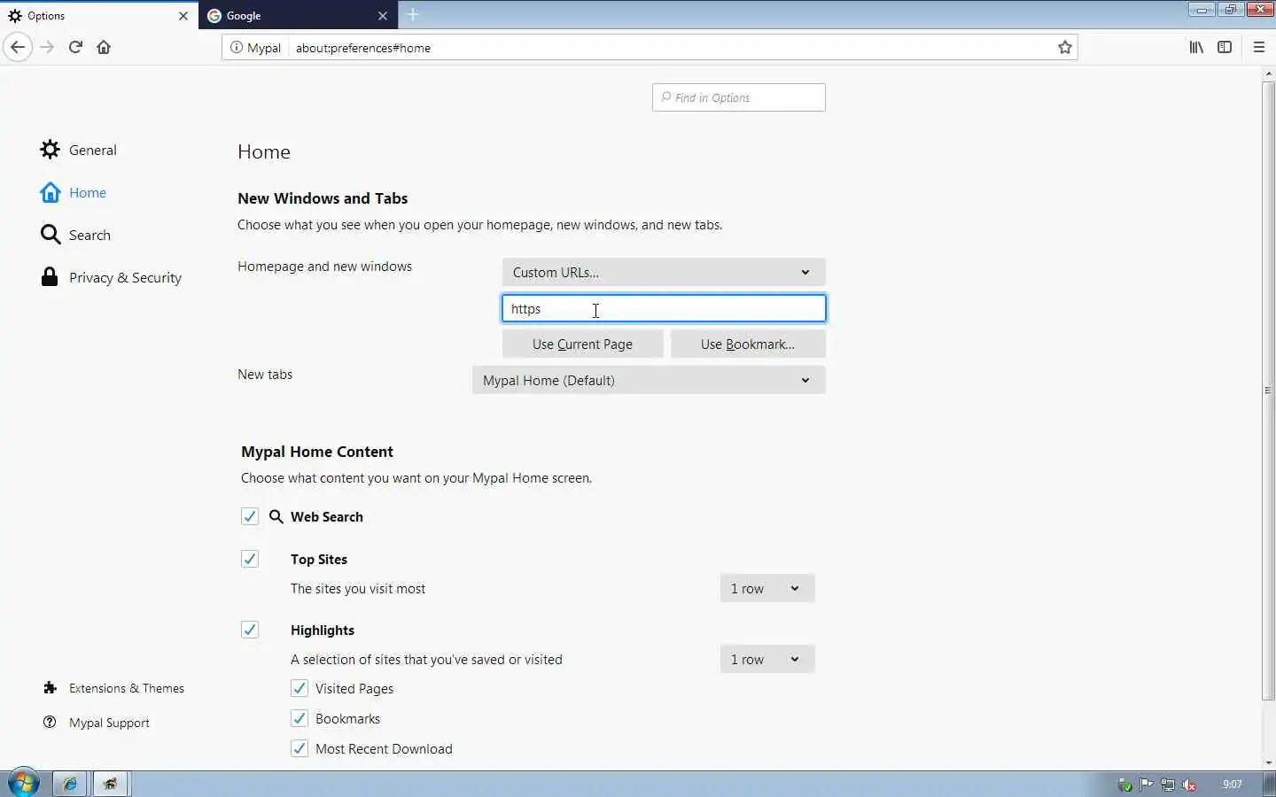Open Internet Explorer from taskbar
This screenshot has width=1276, height=797.
pos(70,784)
